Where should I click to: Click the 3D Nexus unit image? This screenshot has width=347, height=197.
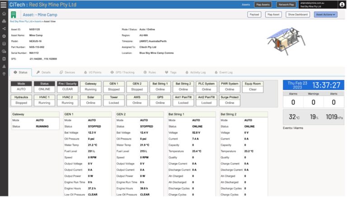[x=286, y=41]
